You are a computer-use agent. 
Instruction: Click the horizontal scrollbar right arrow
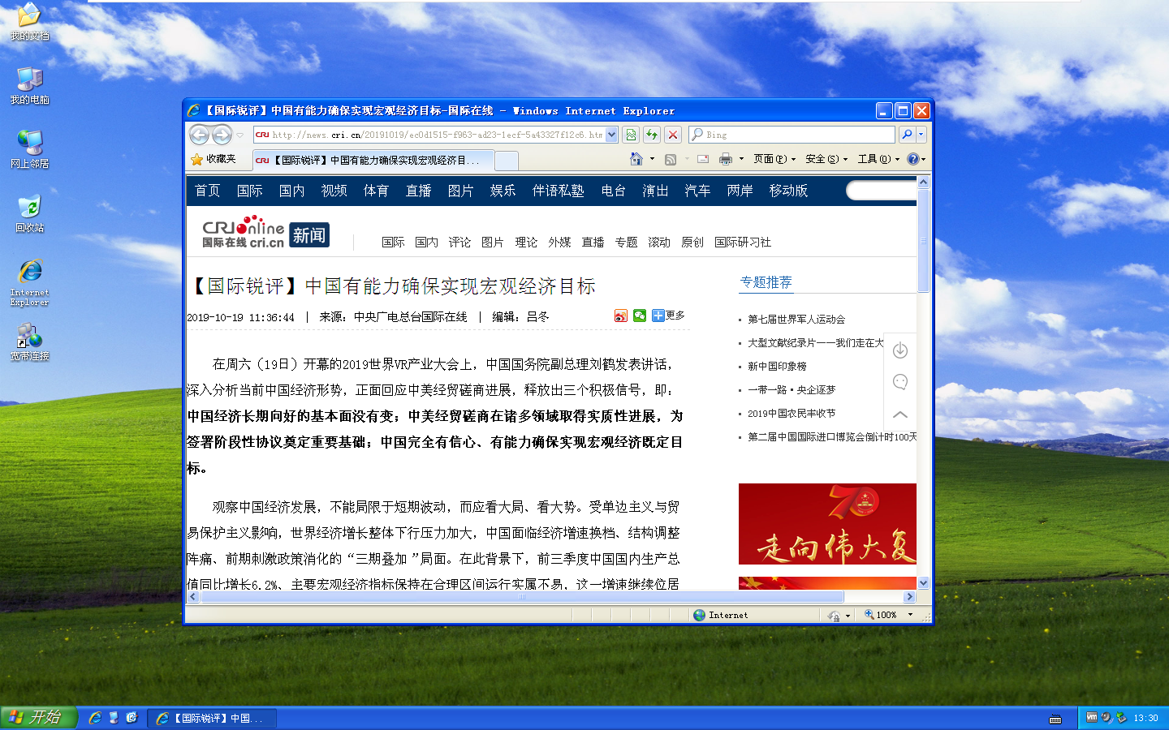pyautogui.click(x=909, y=597)
